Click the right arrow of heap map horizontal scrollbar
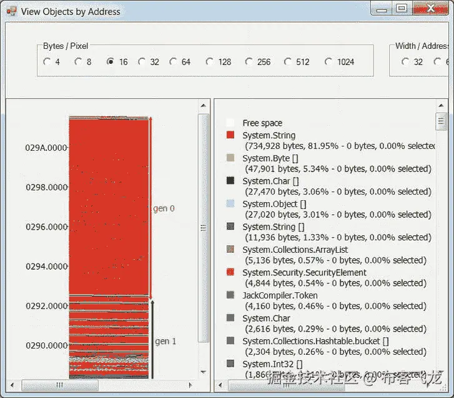This screenshot has width=454, height=398. (190, 385)
